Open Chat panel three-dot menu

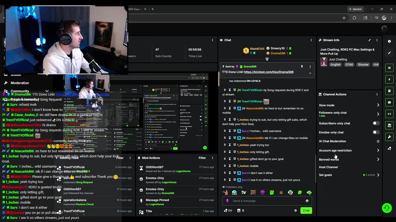[x=311, y=40]
